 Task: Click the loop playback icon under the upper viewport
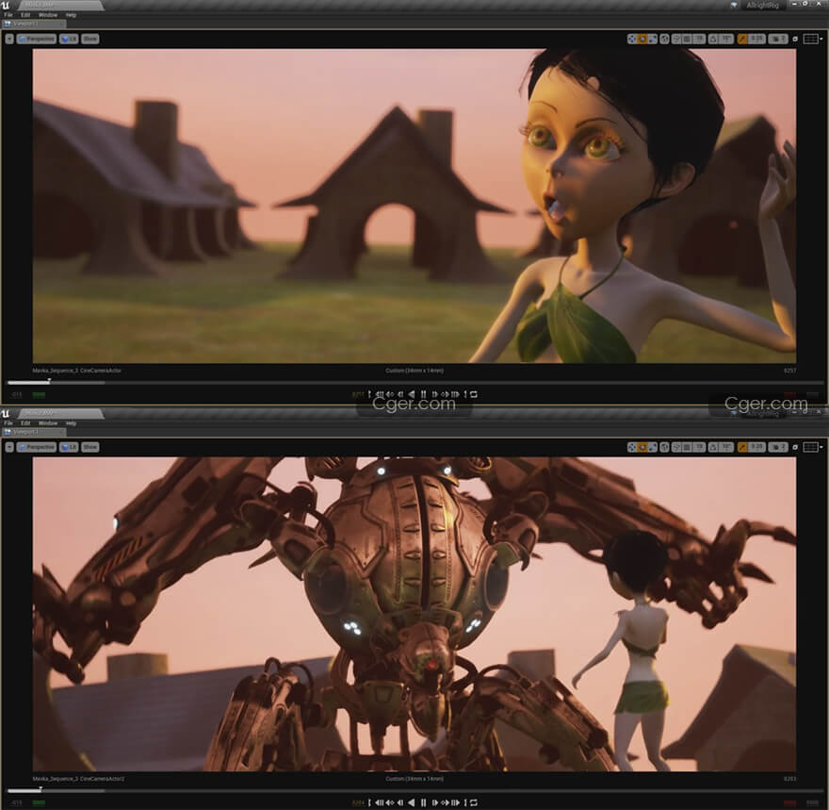point(473,394)
